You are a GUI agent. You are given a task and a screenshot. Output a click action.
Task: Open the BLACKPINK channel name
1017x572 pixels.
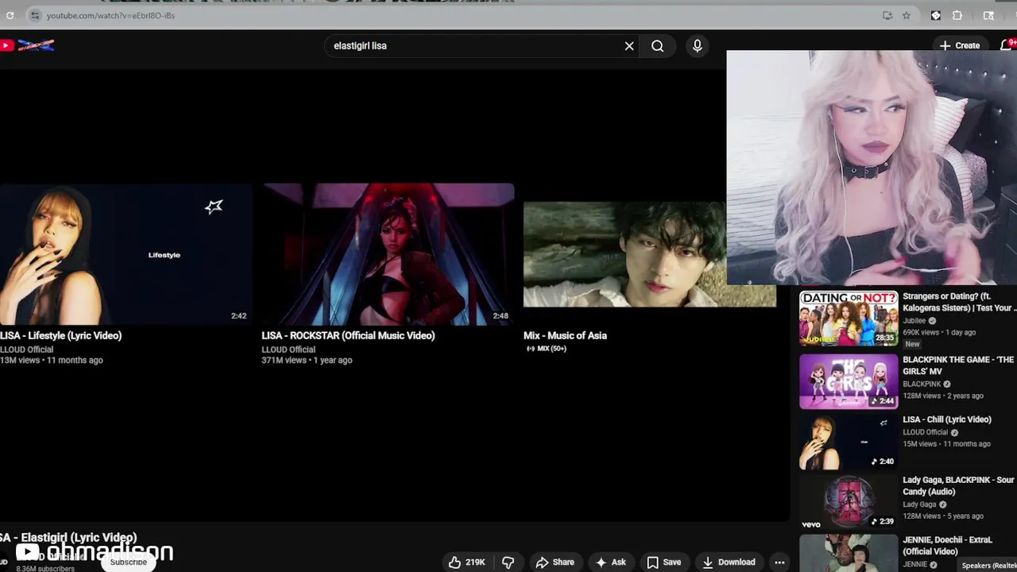click(x=922, y=384)
